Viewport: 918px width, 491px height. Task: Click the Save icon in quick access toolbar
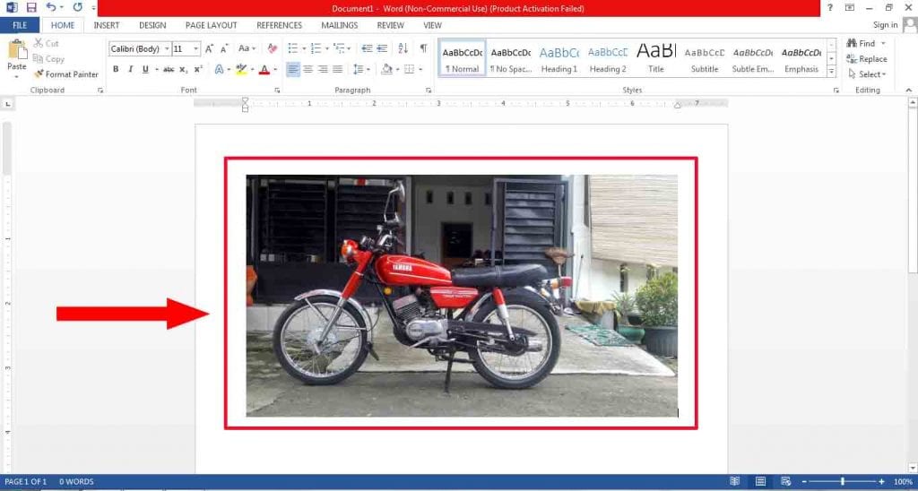click(x=31, y=7)
